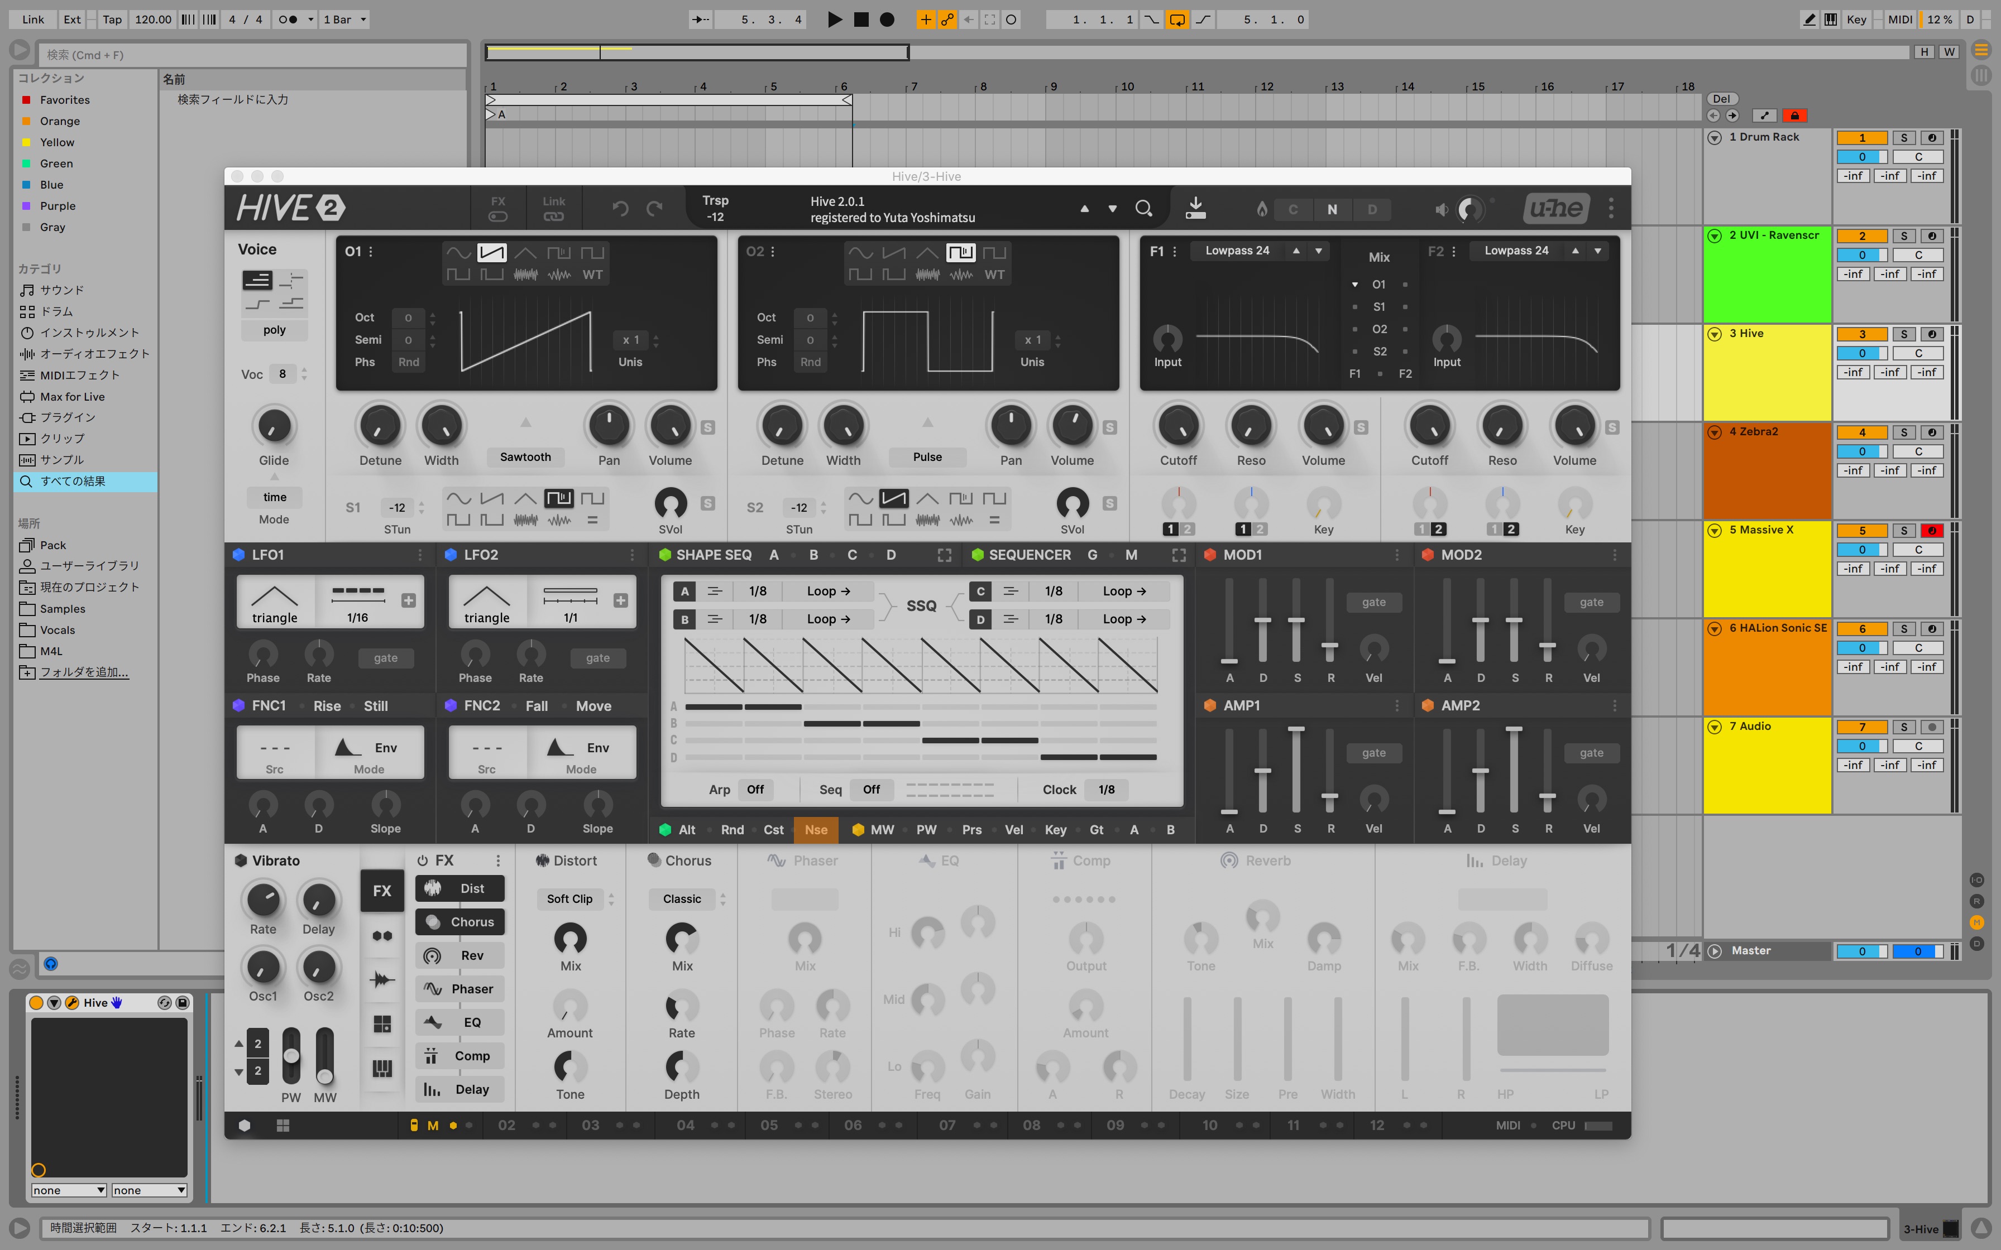This screenshot has width=2001, height=1250.
Task: Toggle Ableton's loop switch
Action: [1176, 19]
